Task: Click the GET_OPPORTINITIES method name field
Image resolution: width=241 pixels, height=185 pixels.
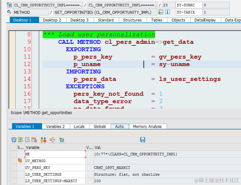Action: pos(105,12)
